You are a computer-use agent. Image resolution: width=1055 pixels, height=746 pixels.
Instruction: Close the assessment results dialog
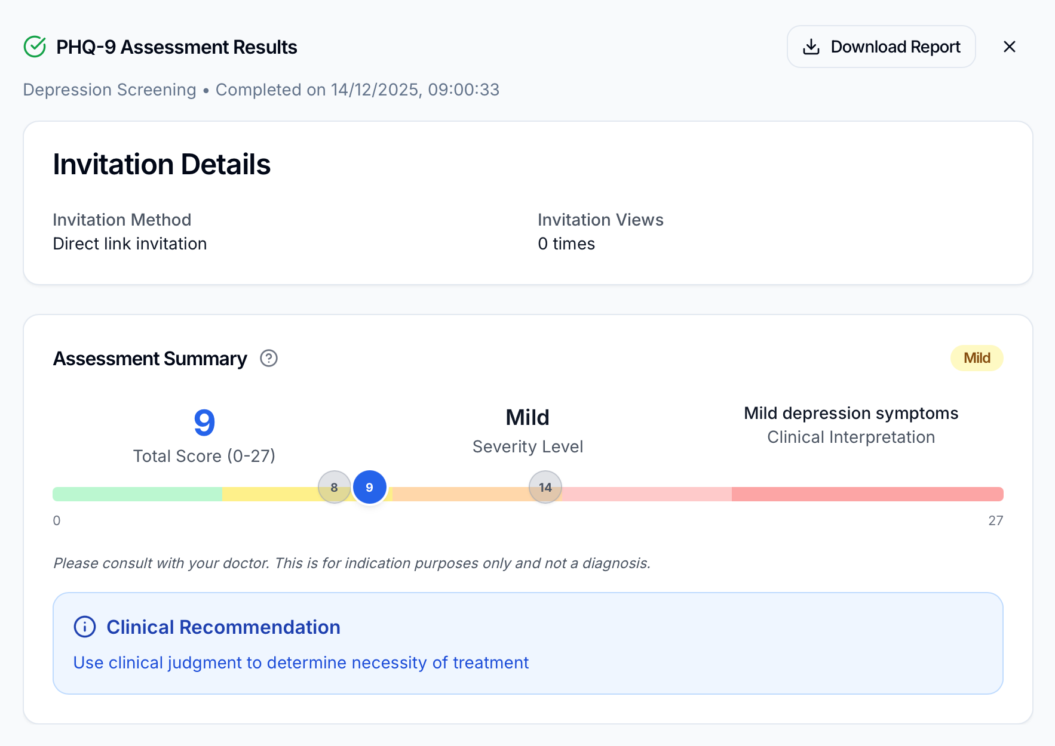pyautogui.click(x=1009, y=47)
